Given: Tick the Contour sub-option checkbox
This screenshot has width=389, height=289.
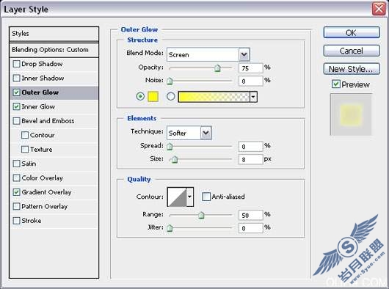Looking at the screenshot, I should [25, 135].
